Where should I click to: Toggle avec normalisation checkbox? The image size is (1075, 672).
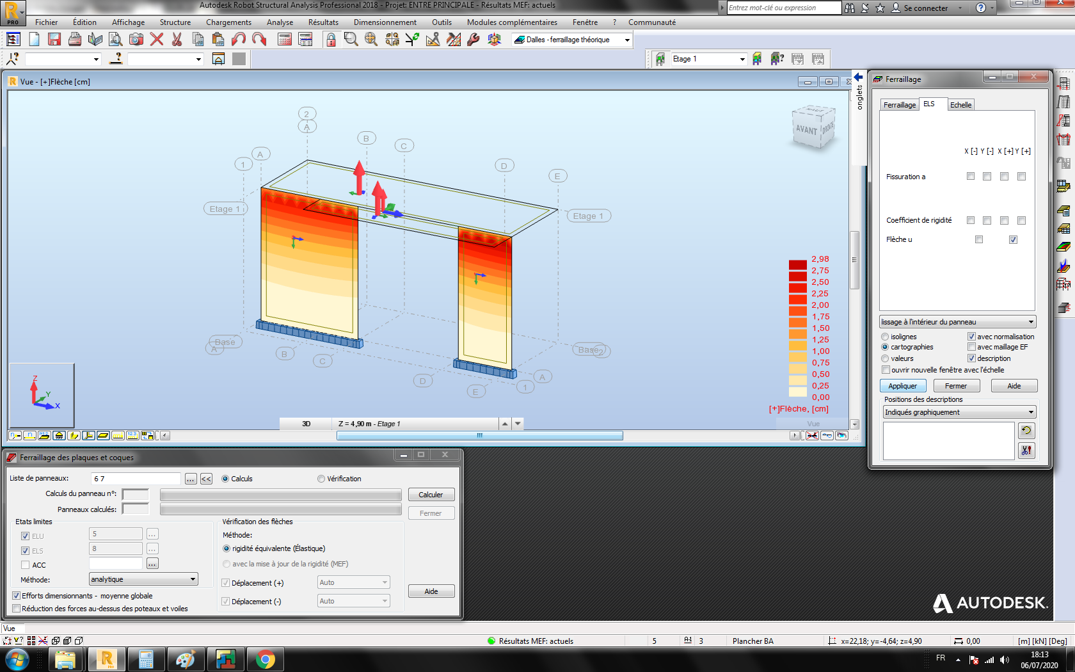click(x=971, y=337)
